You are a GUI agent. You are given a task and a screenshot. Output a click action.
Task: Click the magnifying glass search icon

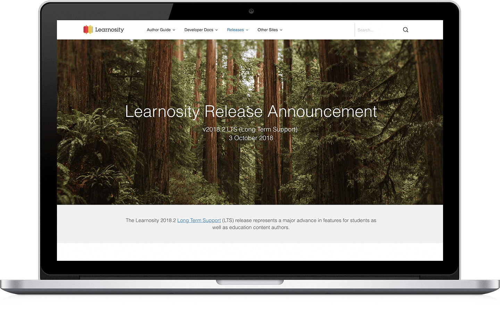pos(406,30)
